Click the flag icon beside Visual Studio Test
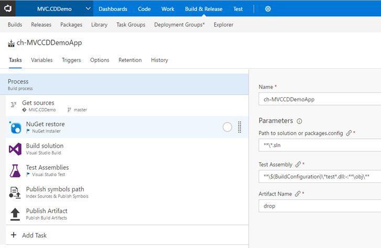 click(x=28, y=174)
